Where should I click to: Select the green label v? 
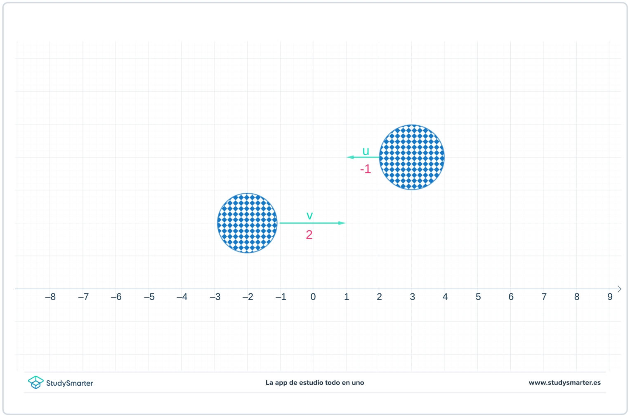[309, 215]
